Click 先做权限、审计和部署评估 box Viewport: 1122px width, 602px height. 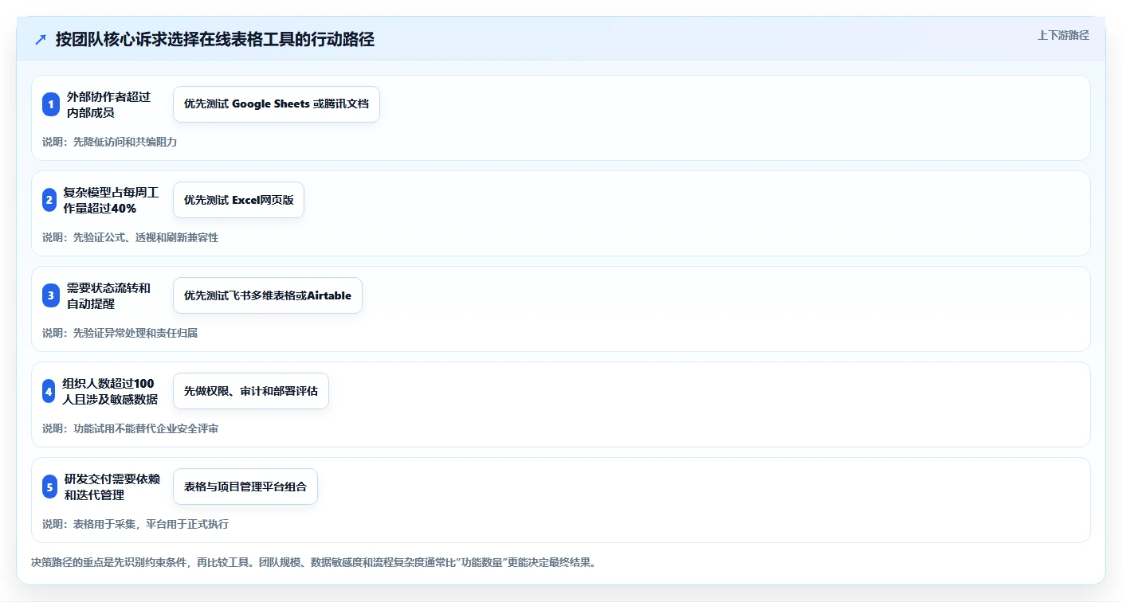[x=251, y=391]
